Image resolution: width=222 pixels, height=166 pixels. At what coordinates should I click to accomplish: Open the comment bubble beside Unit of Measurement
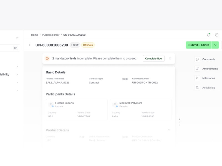pyautogui.click(x=127, y=137)
